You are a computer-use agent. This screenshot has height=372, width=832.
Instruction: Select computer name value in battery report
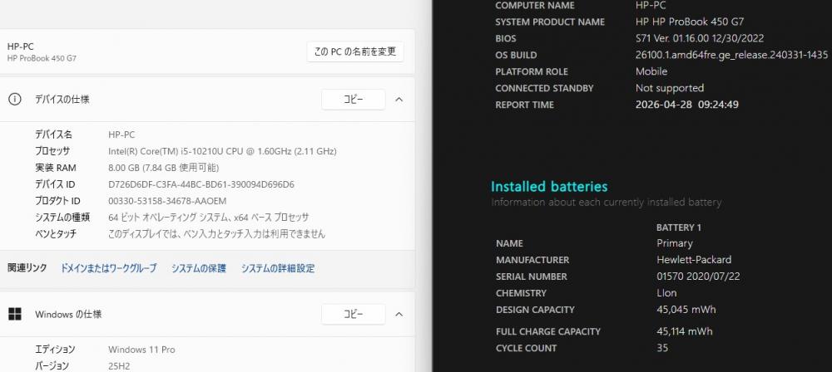pyautogui.click(x=651, y=6)
